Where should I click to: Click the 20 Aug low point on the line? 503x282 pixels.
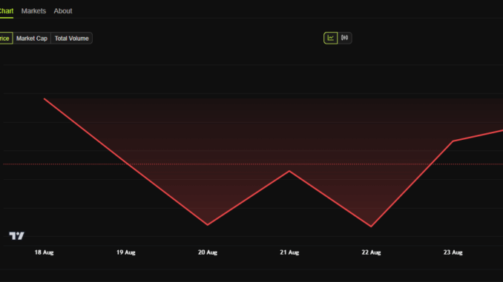pyautogui.click(x=208, y=225)
